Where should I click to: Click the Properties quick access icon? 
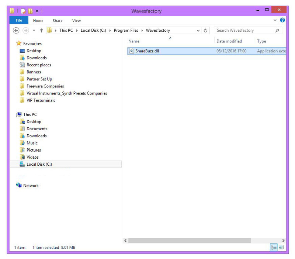(23, 11)
